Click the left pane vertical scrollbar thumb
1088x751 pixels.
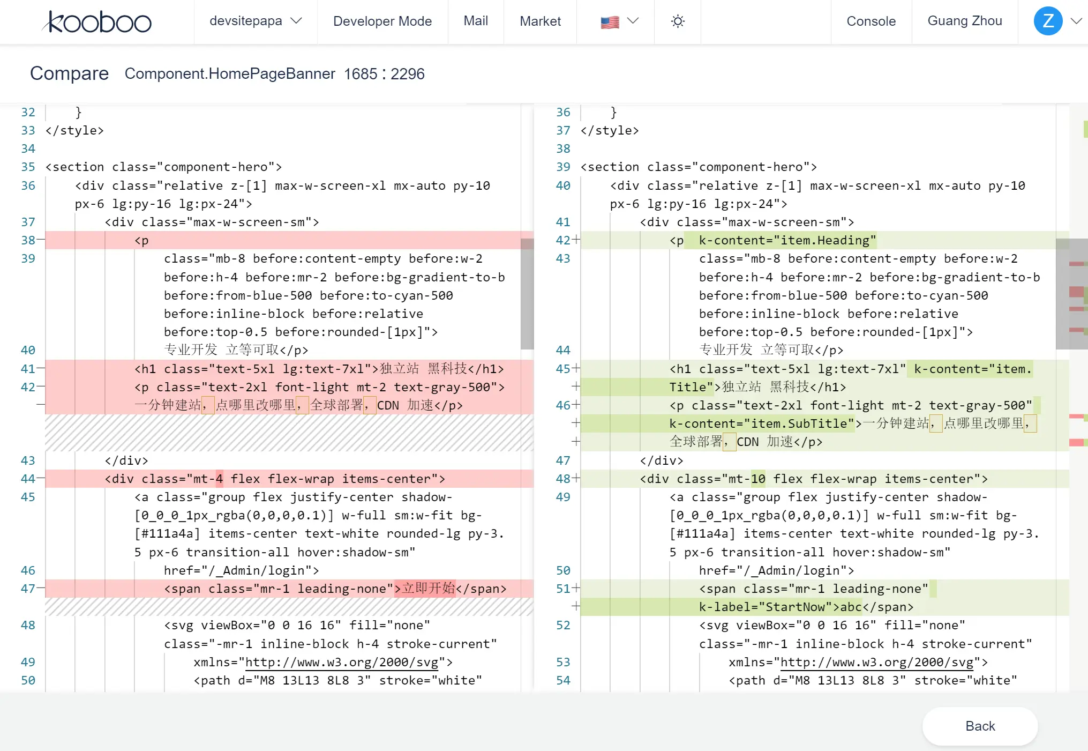pos(527,294)
